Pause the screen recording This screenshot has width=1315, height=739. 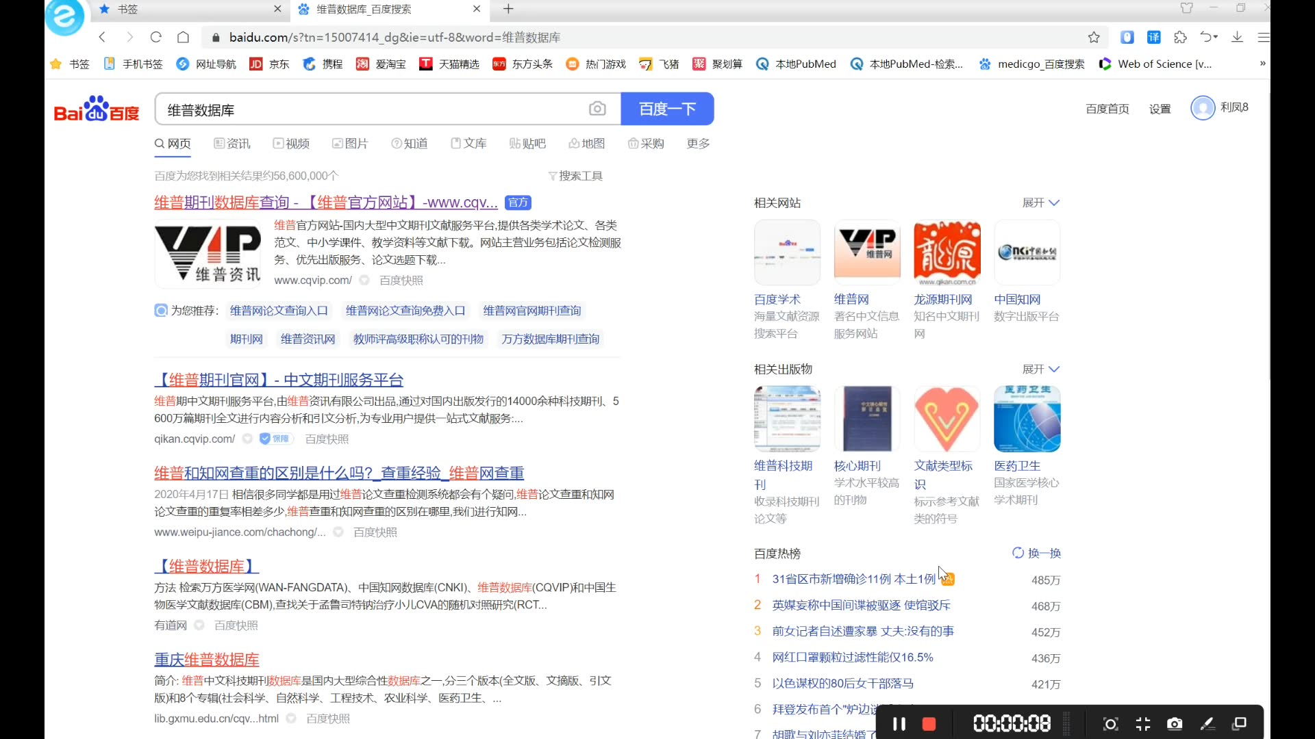pyautogui.click(x=899, y=724)
